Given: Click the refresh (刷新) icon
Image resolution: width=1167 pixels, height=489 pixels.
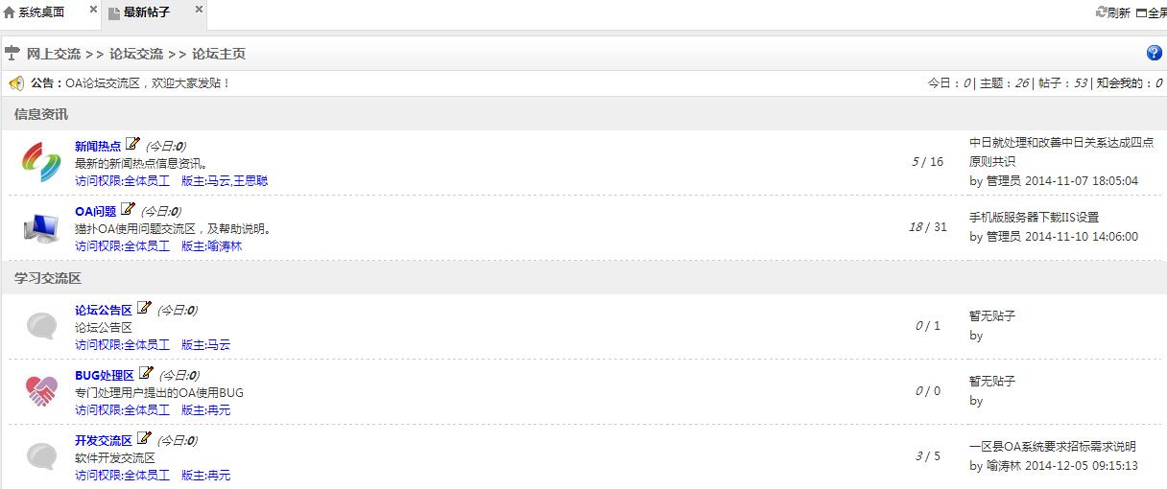Looking at the screenshot, I should pyautogui.click(x=1102, y=12).
